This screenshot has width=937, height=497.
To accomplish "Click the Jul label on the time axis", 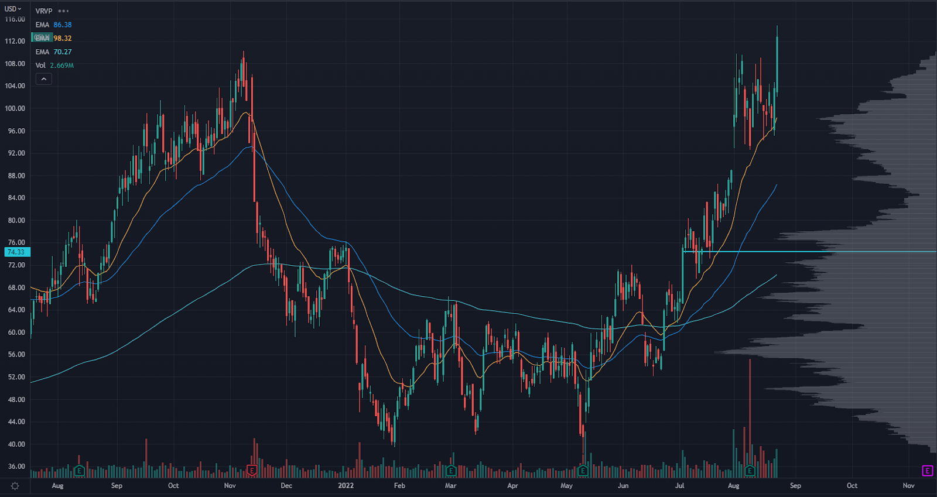I will point(679,486).
